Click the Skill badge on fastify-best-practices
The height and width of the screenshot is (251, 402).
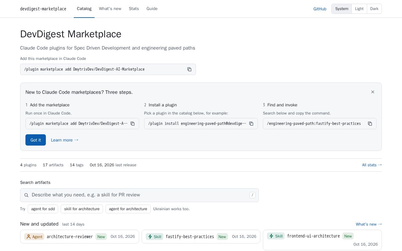[x=154, y=237]
